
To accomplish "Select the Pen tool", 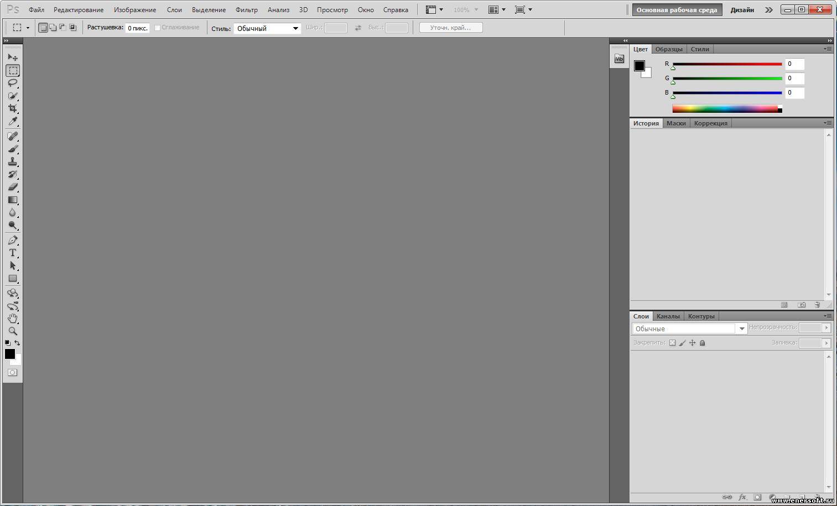I will pyautogui.click(x=13, y=240).
